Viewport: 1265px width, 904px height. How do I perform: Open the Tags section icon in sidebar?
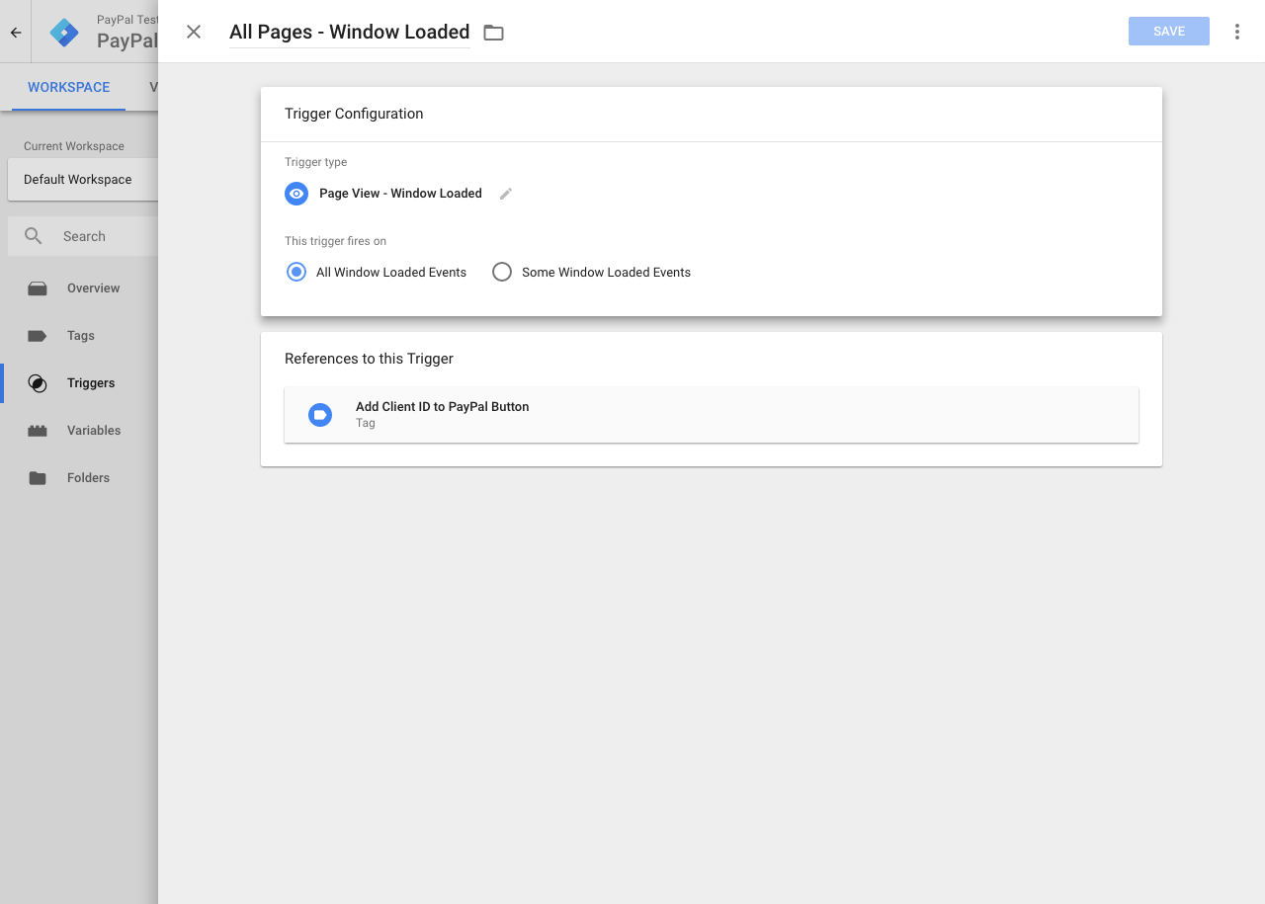coord(38,335)
